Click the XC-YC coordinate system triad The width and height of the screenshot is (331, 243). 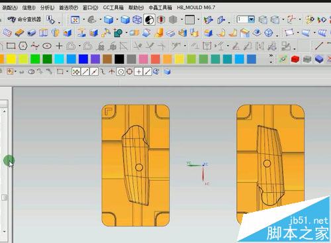click(x=198, y=173)
